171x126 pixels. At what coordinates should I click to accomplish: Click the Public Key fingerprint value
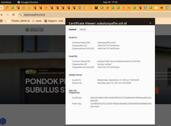(121, 105)
